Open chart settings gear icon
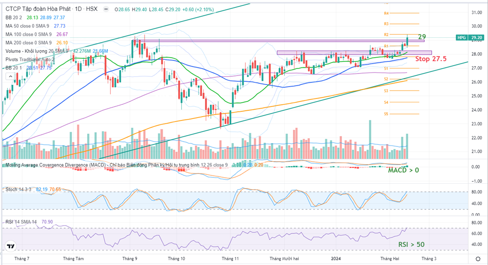 478,259
